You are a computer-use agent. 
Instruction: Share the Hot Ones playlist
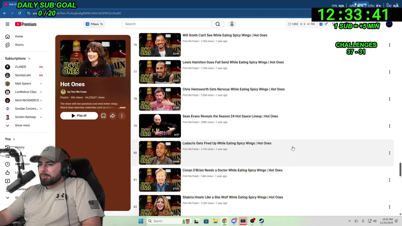click(112, 116)
